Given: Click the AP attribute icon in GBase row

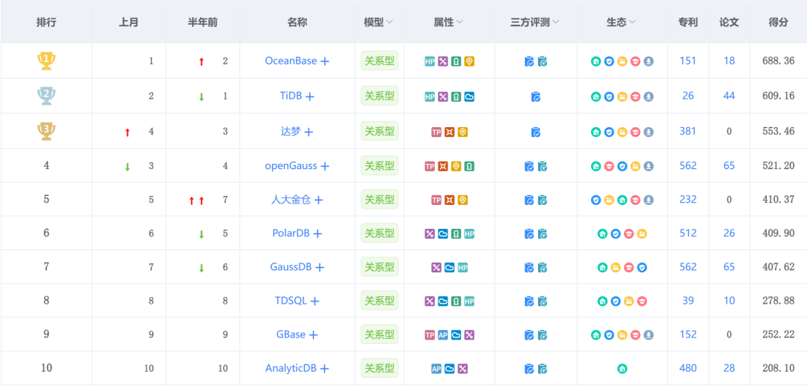Looking at the screenshot, I should (442, 335).
